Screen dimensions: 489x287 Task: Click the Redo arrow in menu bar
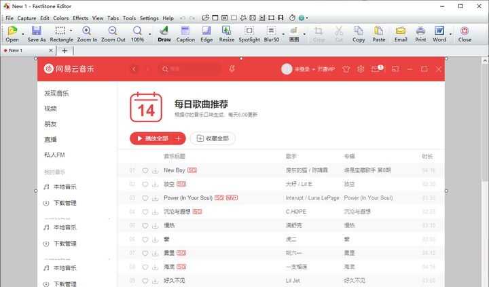[x=192, y=18]
